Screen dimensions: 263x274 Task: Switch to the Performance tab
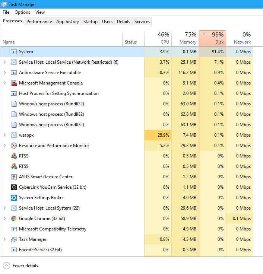(x=39, y=22)
